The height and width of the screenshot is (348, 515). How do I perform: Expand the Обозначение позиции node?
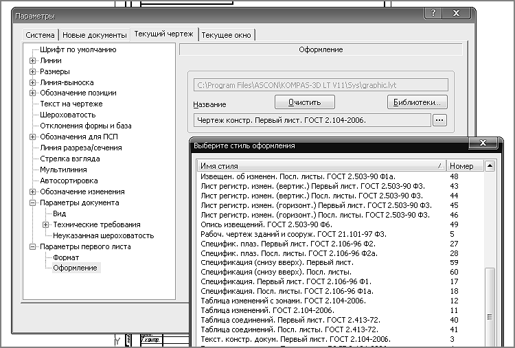(32, 93)
